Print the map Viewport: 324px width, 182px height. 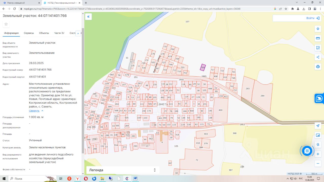(318, 67)
